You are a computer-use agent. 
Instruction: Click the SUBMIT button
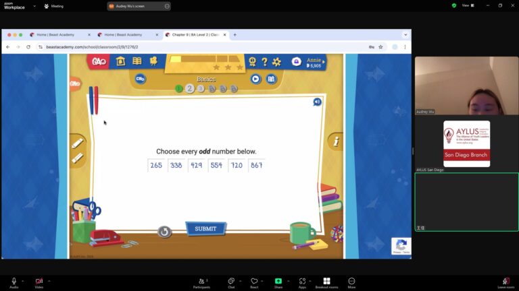coord(205,228)
